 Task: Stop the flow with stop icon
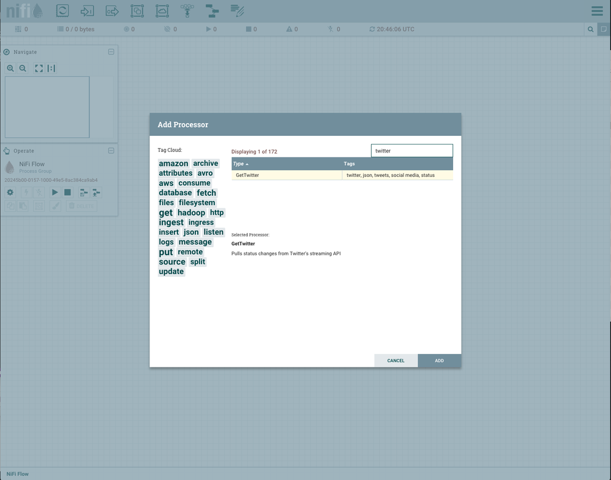click(x=67, y=192)
